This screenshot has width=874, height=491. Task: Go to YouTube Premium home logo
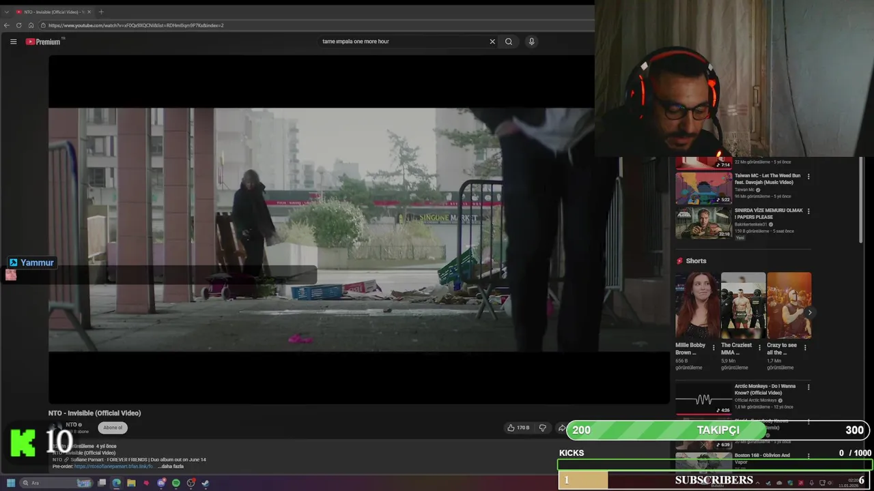point(43,42)
